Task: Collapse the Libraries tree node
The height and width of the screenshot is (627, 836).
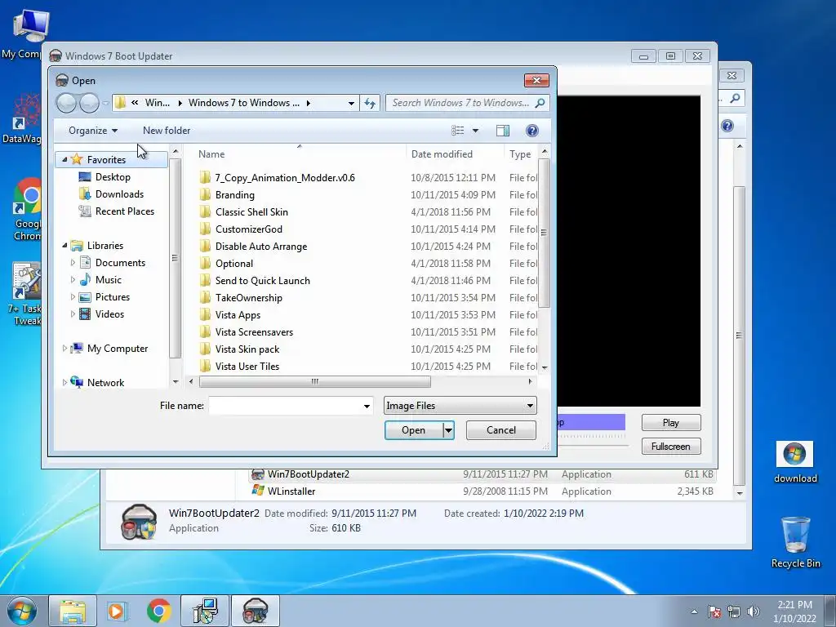Action: point(64,245)
